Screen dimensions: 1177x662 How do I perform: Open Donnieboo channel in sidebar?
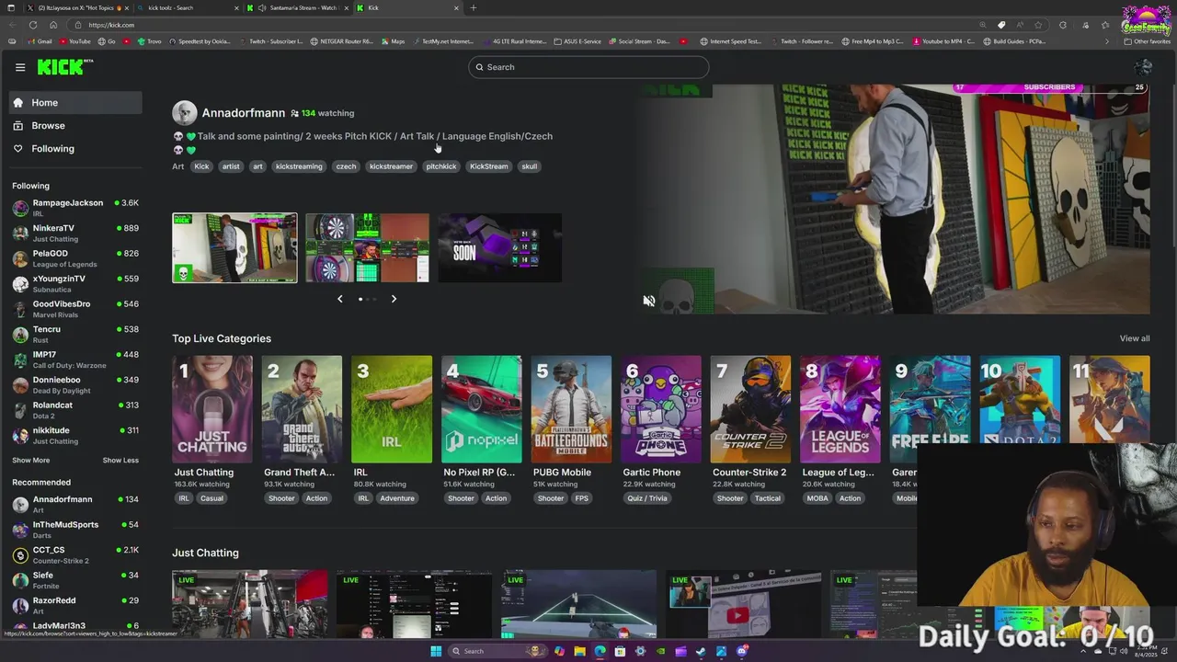75,385
